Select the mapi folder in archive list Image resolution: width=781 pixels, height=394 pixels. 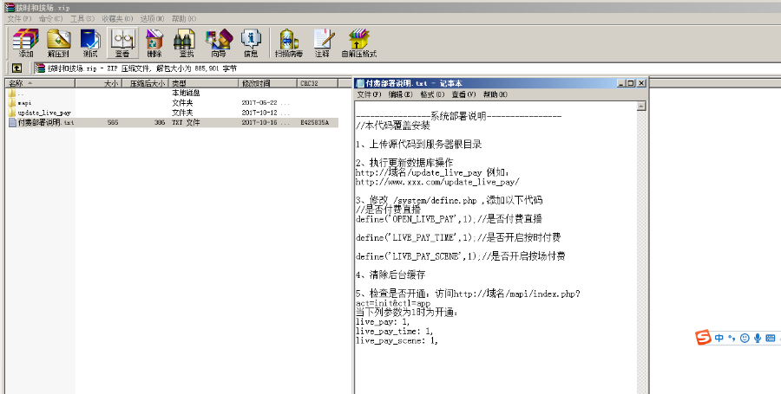(x=172, y=103)
